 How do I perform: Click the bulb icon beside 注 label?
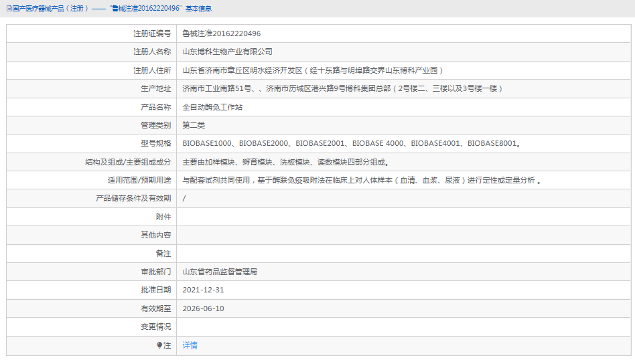[159, 345]
